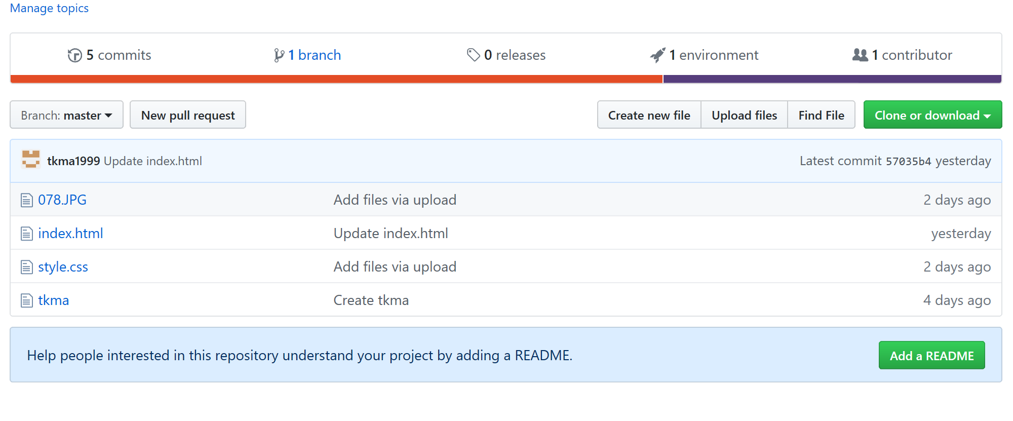This screenshot has height=421, width=1013.
Task: Click the contributors people icon
Action: [x=860, y=55]
